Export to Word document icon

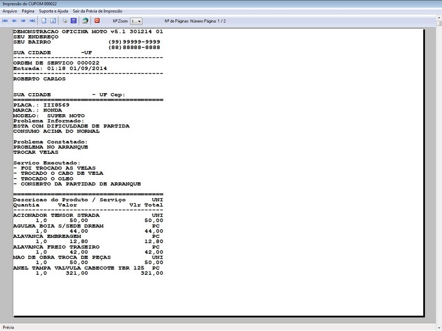coord(73,21)
